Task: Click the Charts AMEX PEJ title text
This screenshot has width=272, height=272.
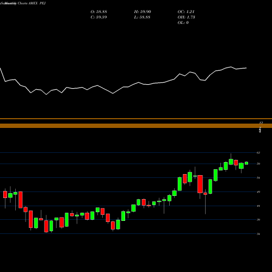Action: (x=32, y=3)
